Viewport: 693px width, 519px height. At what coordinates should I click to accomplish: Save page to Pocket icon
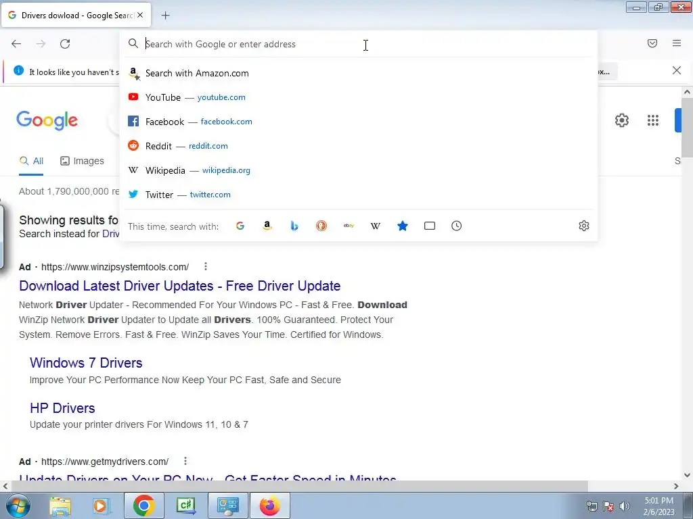(x=652, y=43)
